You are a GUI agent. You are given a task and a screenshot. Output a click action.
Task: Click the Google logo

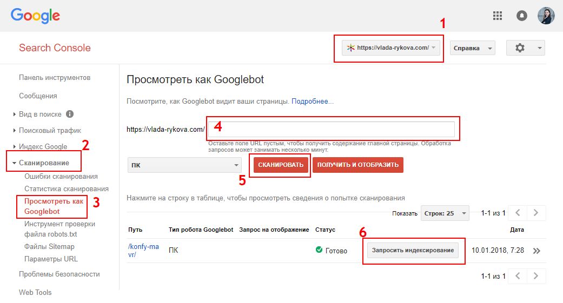point(35,16)
